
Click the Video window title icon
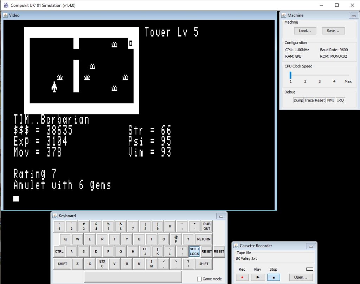click(x=5, y=15)
